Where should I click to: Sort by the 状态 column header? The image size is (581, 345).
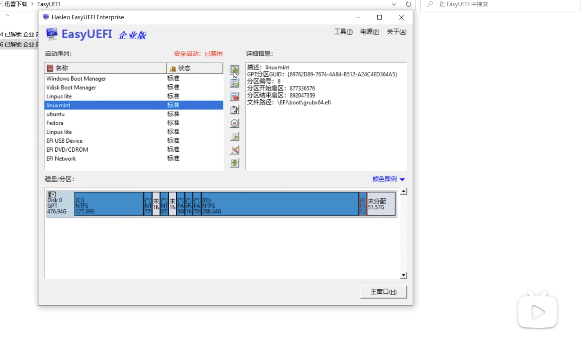[x=195, y=68]
